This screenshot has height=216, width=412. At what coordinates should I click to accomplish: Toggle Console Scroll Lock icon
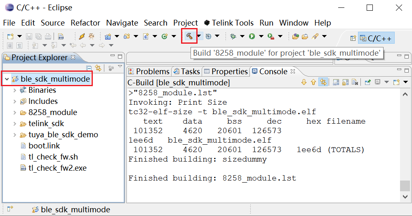tap(345, 82)
